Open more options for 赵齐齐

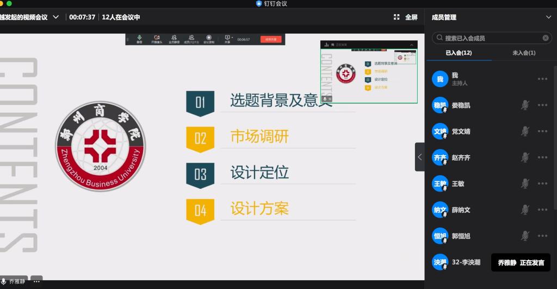(x=542, y=157)
